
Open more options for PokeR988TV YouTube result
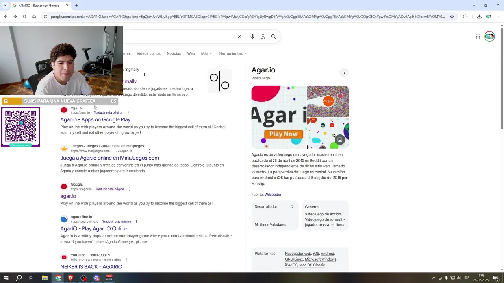[126, 260]
